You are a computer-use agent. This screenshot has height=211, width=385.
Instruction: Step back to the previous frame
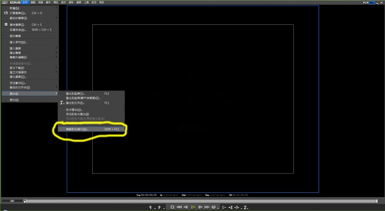(186, 207)
